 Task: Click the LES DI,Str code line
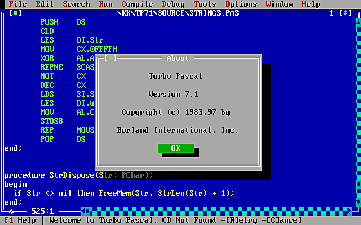point(72,40)
